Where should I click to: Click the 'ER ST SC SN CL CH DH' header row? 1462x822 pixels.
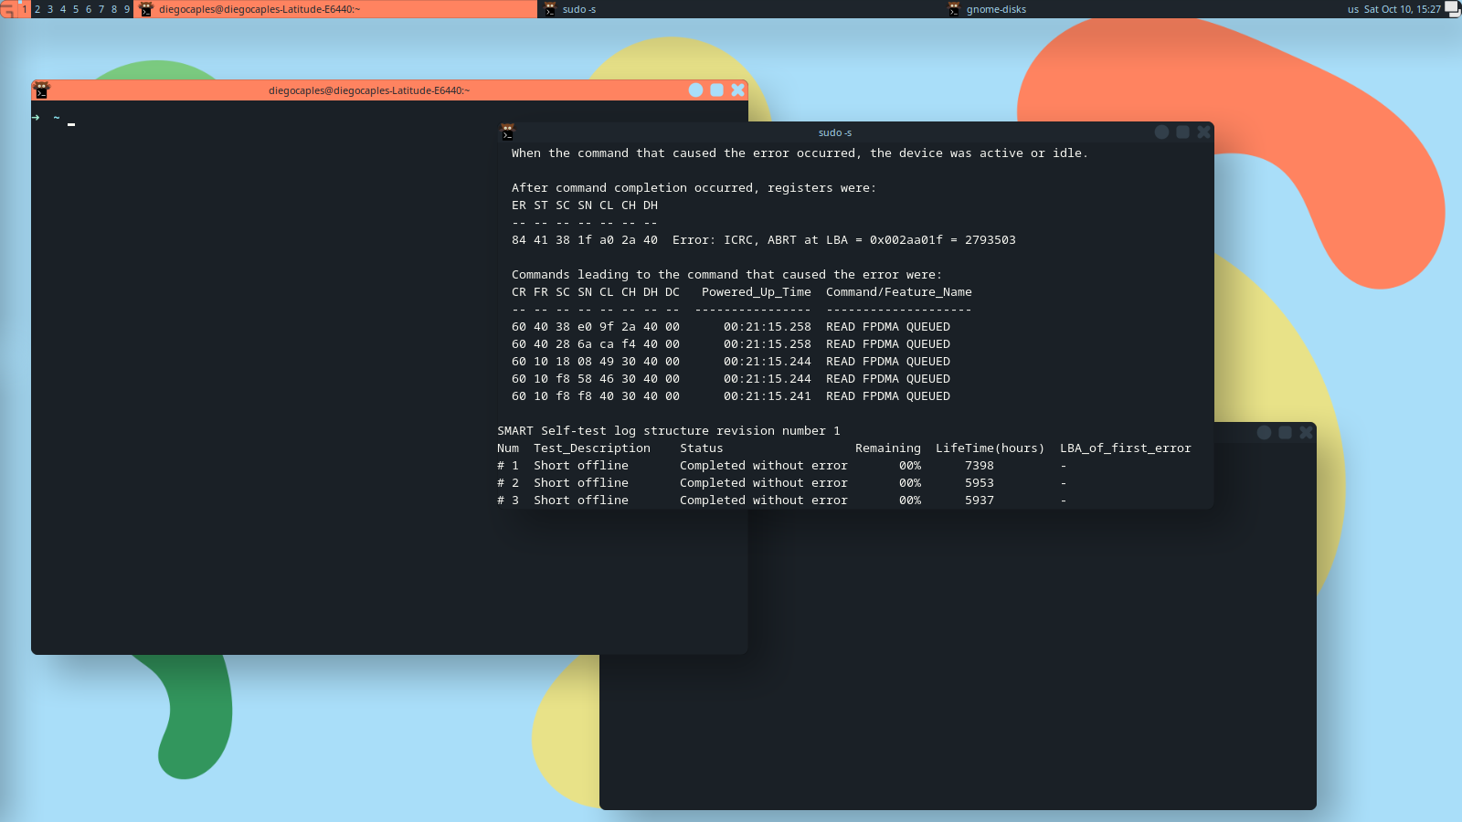[x=585, y=205]
